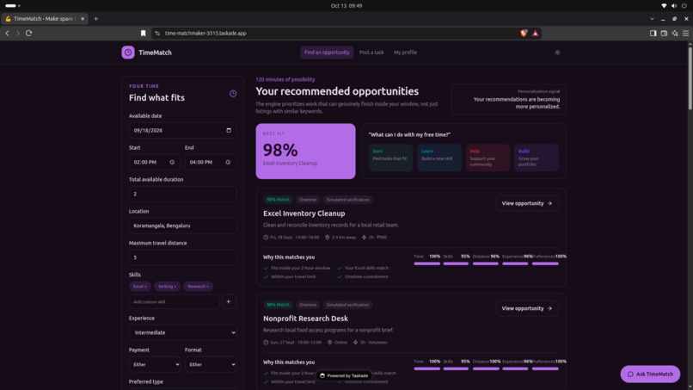Click the page vertical scrollbar

(x=690, y=77)
